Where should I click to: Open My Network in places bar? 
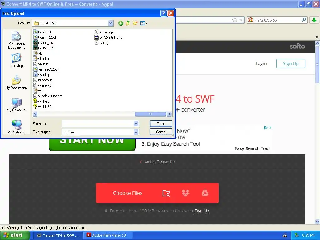pyautogui.click(x=17, y=127)
